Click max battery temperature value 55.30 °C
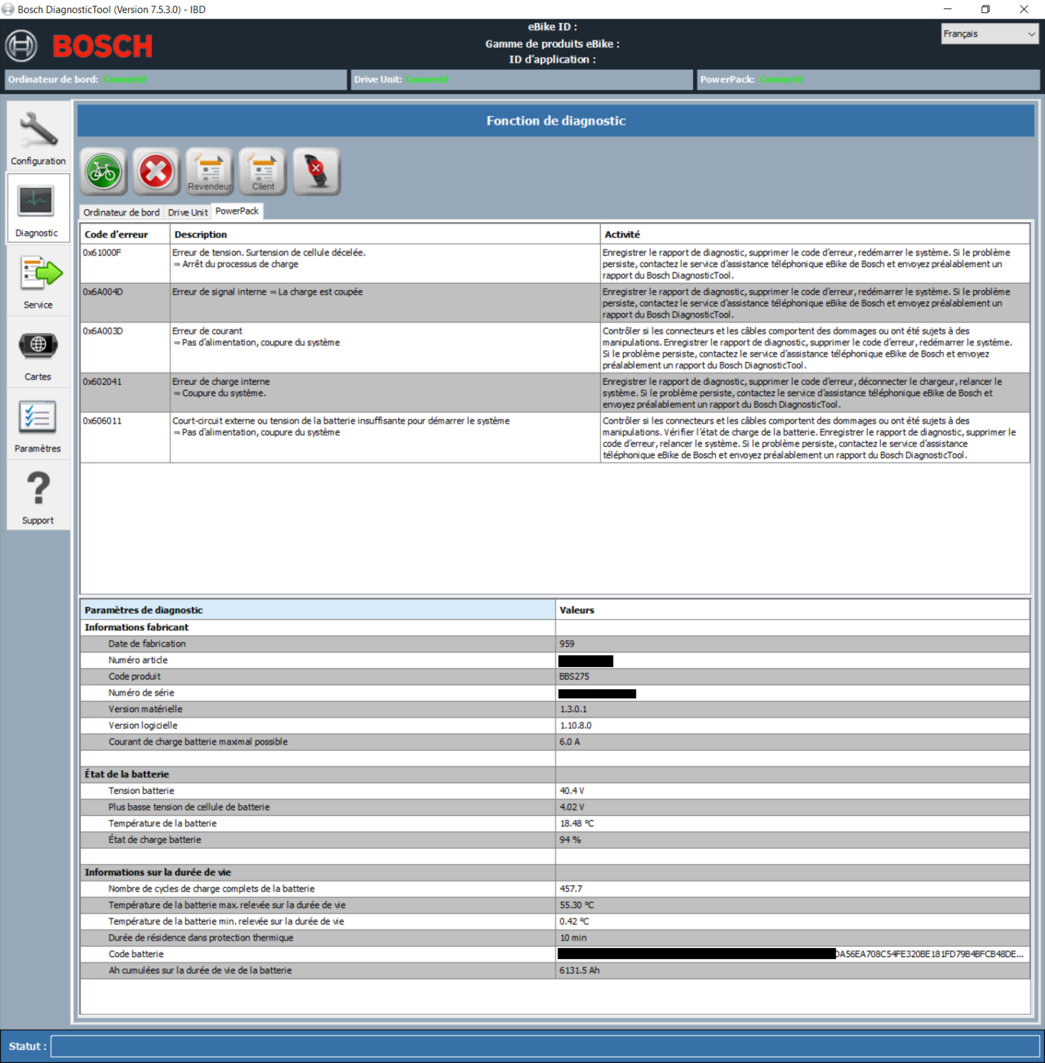1045x1063 pixels. [x=577, y=905]
